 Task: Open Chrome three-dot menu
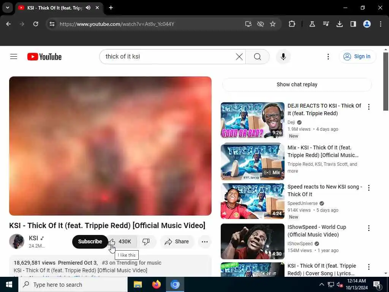(380, 24)
